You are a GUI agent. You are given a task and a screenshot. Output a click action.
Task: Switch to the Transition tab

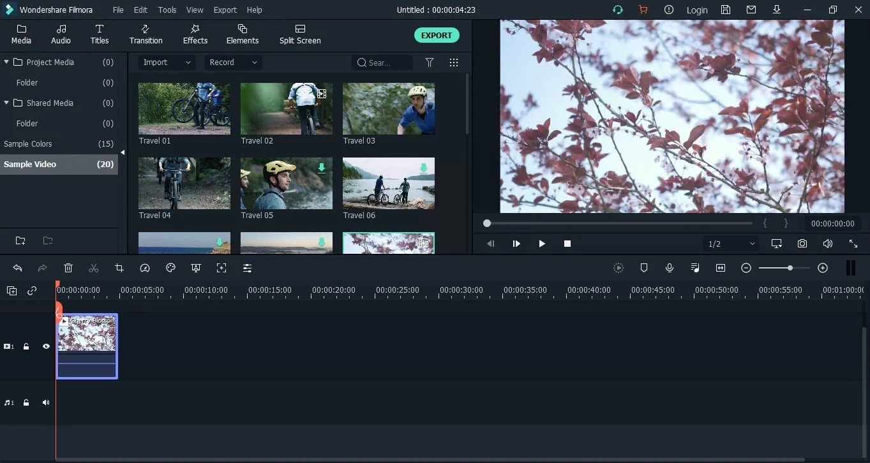click(x=146, y=34)
